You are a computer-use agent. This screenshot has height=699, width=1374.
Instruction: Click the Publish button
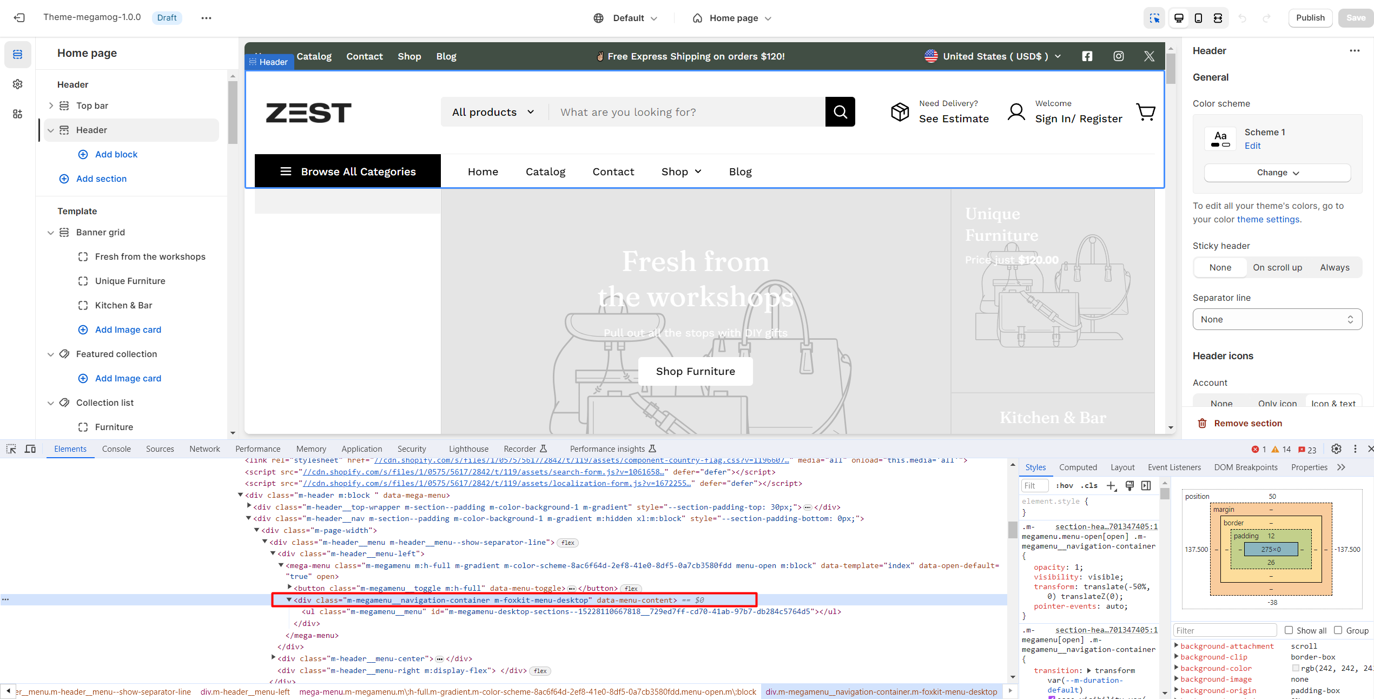pyautogui.click(x=1310, y=18)
